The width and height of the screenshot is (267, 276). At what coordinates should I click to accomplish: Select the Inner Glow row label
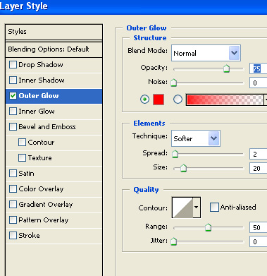[37, 112]
